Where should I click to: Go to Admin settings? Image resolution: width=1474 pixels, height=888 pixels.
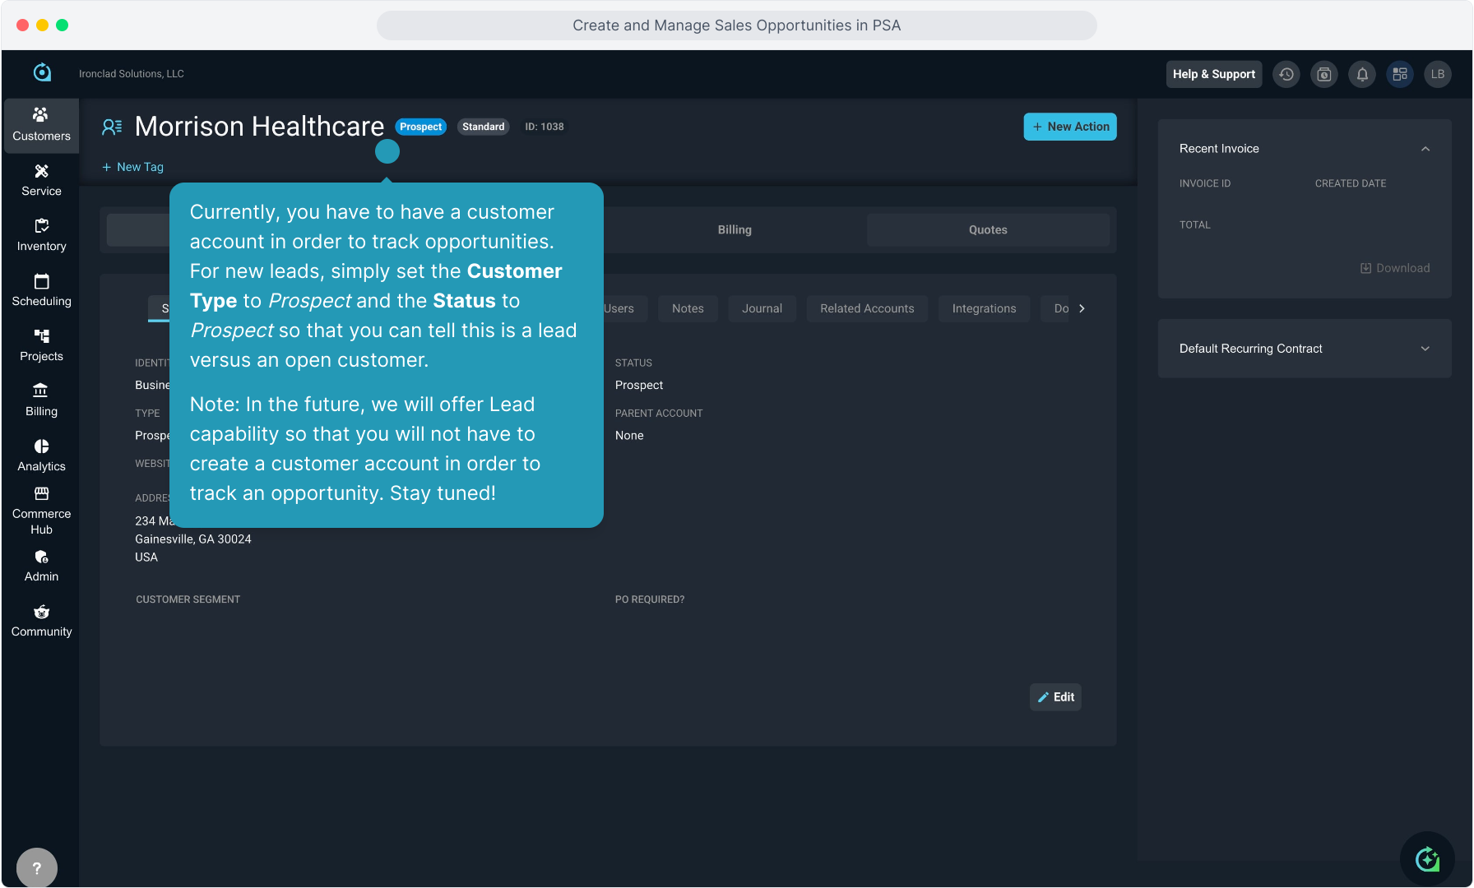[41, 566]
